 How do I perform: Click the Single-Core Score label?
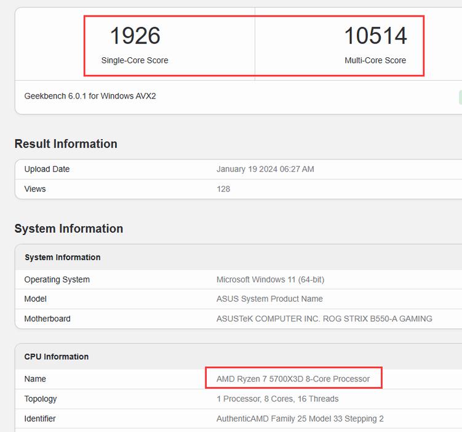135,60
